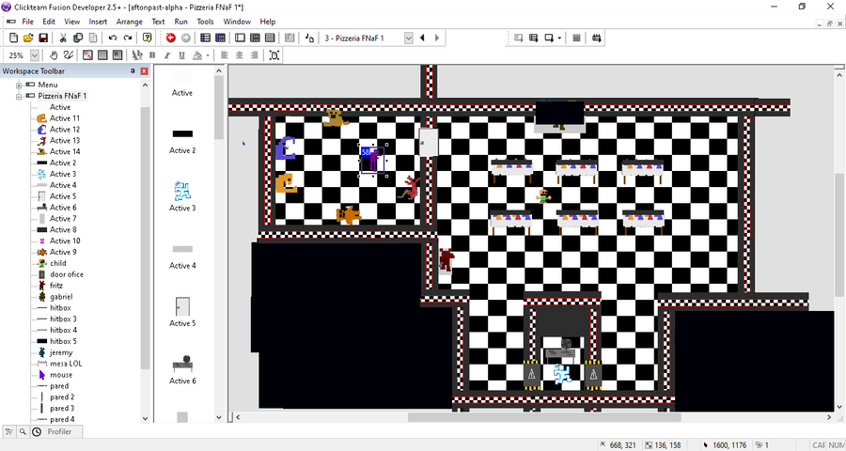The height and width of the screenshot is (451, 846).
Task: Collapse the Pizzeria FNaF 1 tree node
Action: point(19,97)
